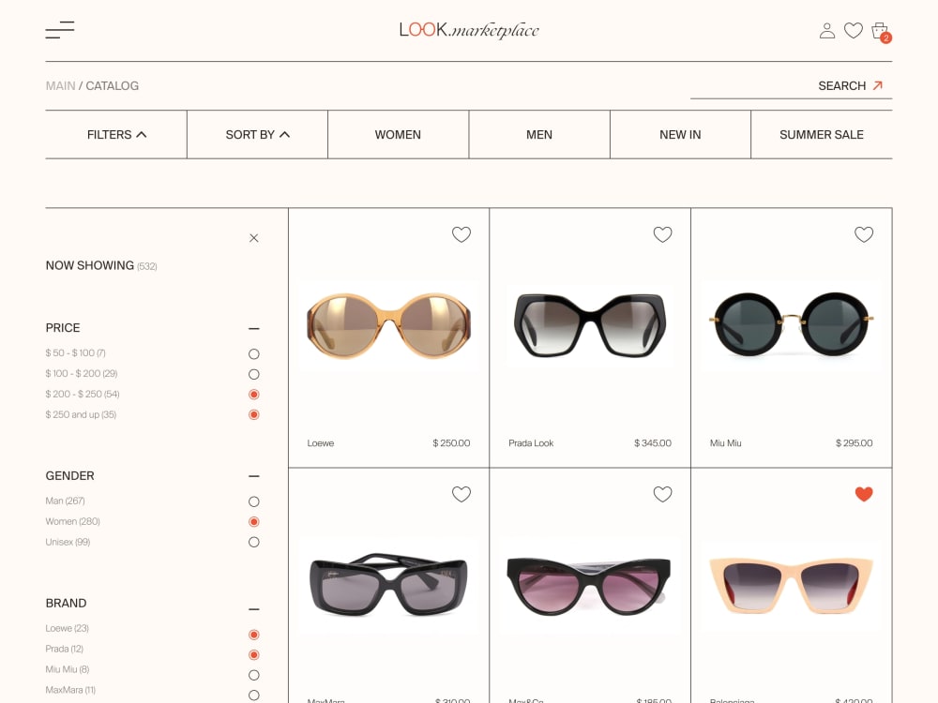Click the Unisex (99) label
Image resolution: width=938 pixels, height=703 pixels.
pos(68,542)
